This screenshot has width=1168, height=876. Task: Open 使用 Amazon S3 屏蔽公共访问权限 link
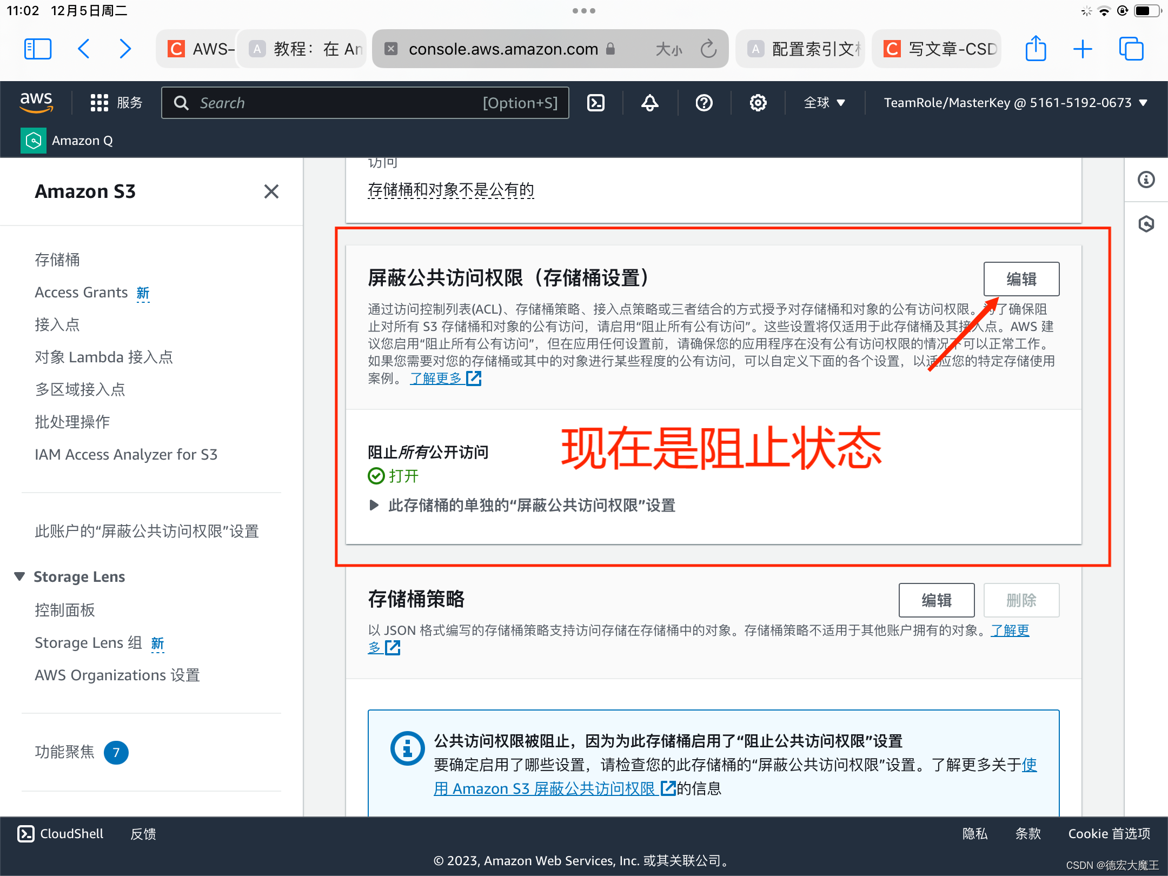(545, 789)
